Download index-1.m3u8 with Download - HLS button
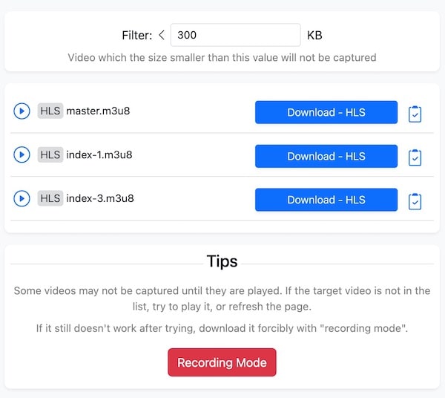The width and height of the screenshot is (445, 398). tap(326, 157)
